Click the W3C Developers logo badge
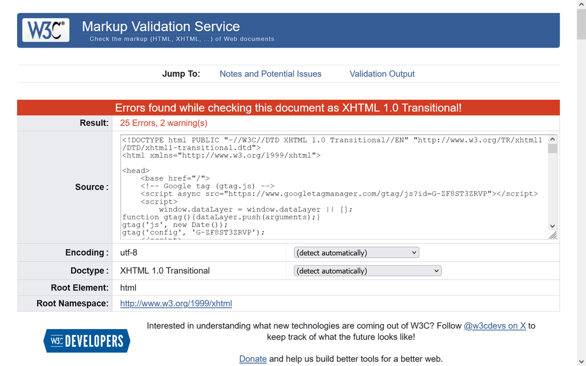The width and height of the screenshot is (586, 366). point(87,341)
